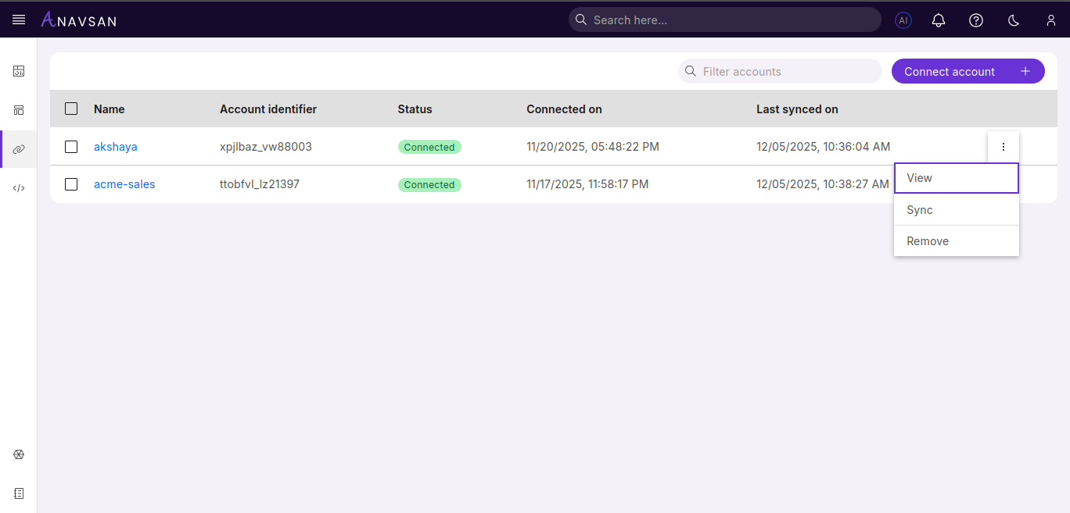
Task: Collapse the sidebar using the hamburger menu
Action: click(19, 20)
